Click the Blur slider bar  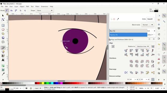pyautogui.click(x=128, y=31)
